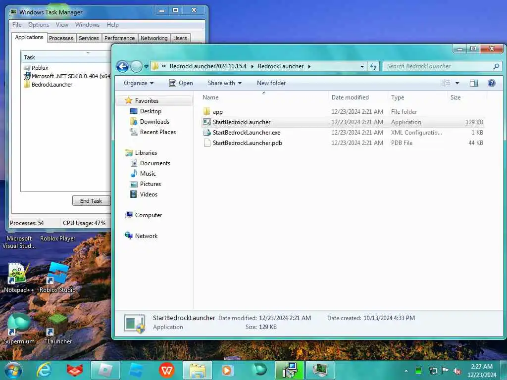Open the Notepad++ desktop shortcut
This screenshot has width=507, height=380.
coord(18,278)
